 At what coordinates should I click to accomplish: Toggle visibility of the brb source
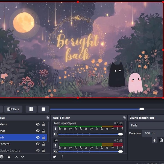[x=38, y=137]
